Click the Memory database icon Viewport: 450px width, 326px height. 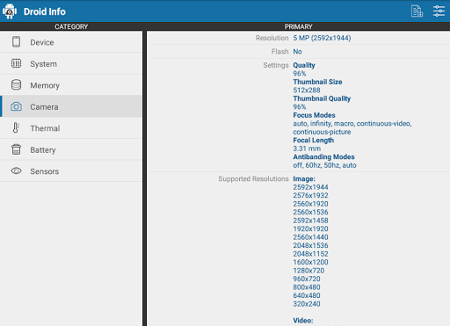16,84
